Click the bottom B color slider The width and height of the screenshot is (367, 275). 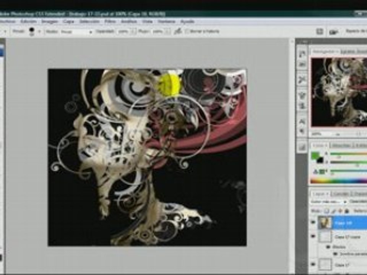point(349,171)
